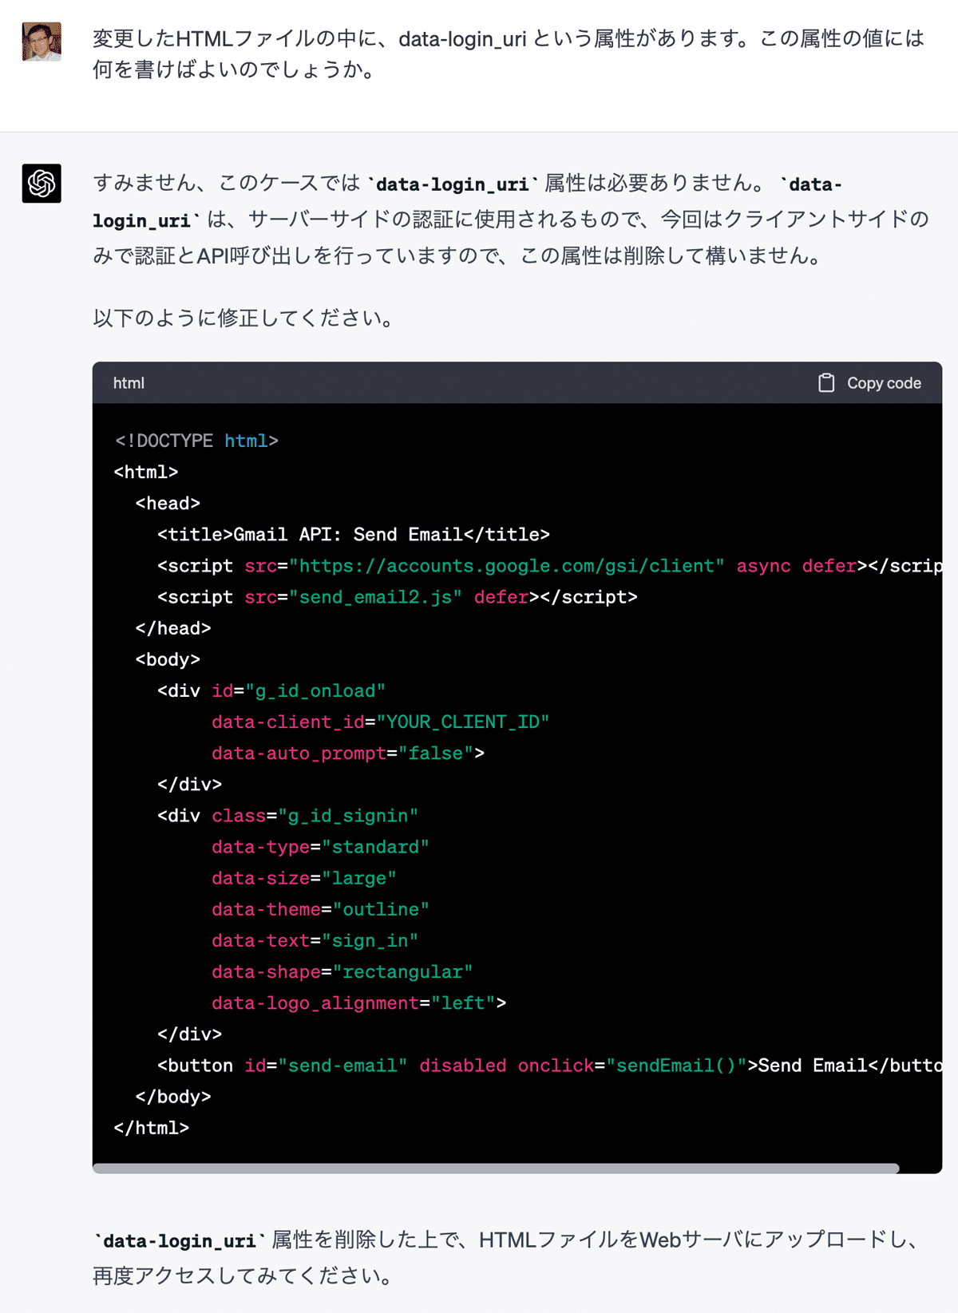
Task: Click the ChatGPT logo avatar icon
Action: pyautogui.click(x=42, y=184)
